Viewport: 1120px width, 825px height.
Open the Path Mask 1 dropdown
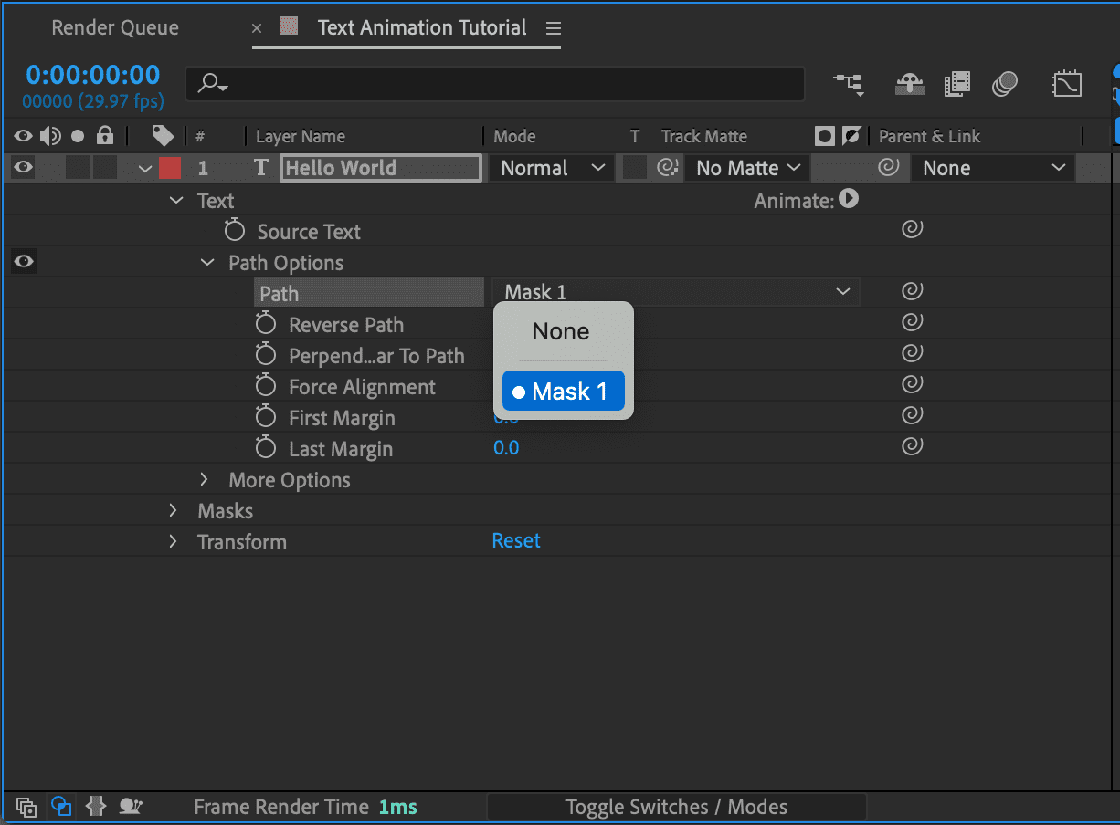point(677,292)
